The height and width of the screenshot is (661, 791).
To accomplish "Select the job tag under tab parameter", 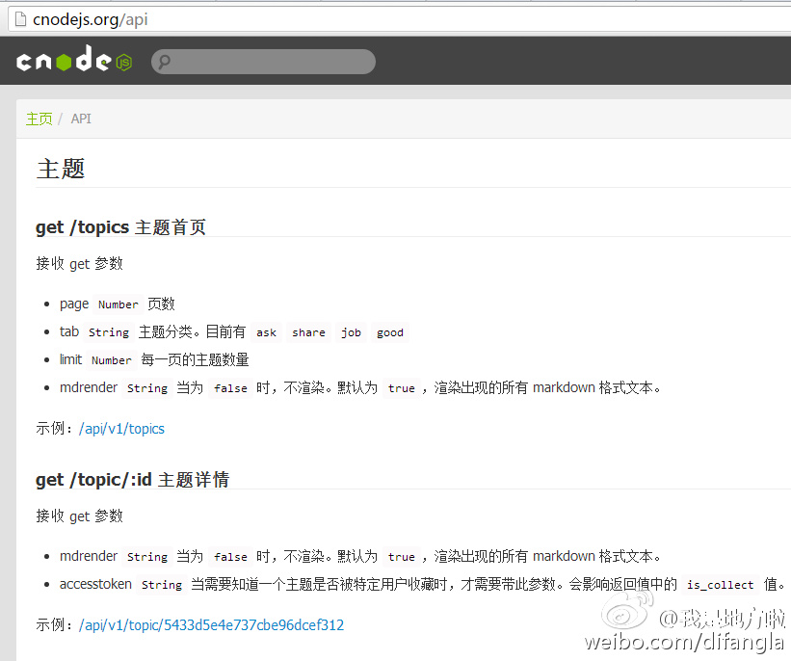I will [351, 332].
